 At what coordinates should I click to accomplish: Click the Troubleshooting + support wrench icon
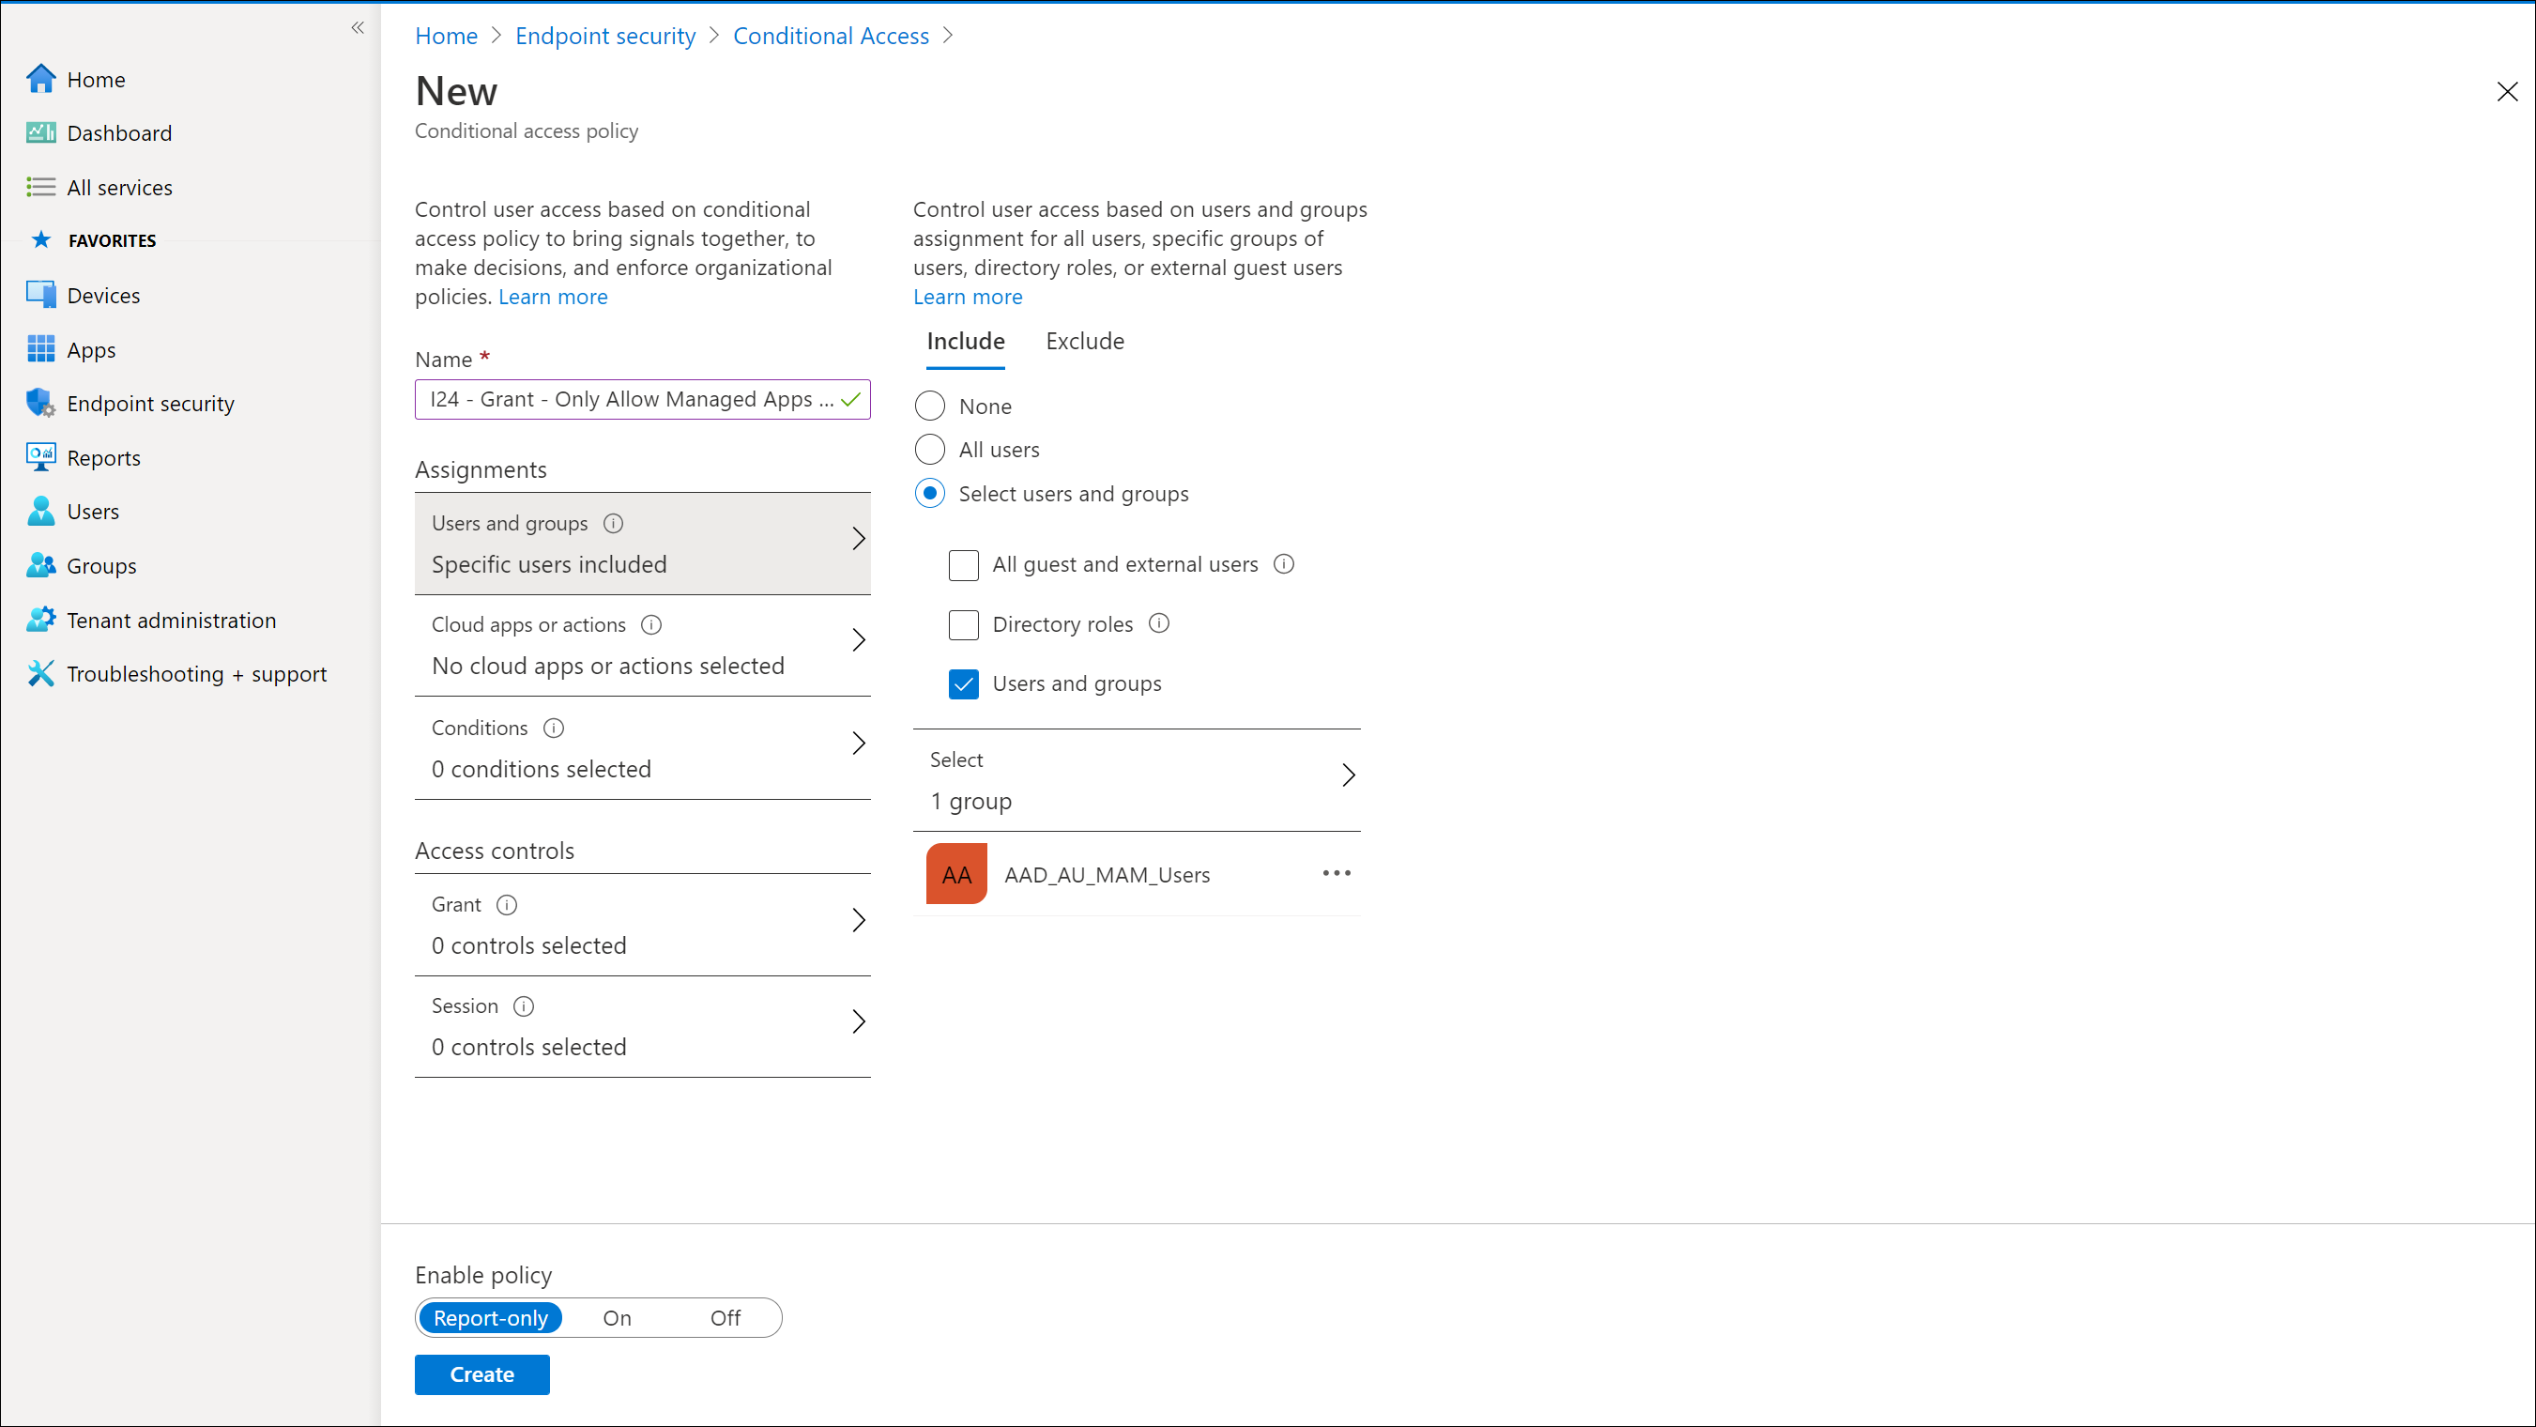click(40, 674)
